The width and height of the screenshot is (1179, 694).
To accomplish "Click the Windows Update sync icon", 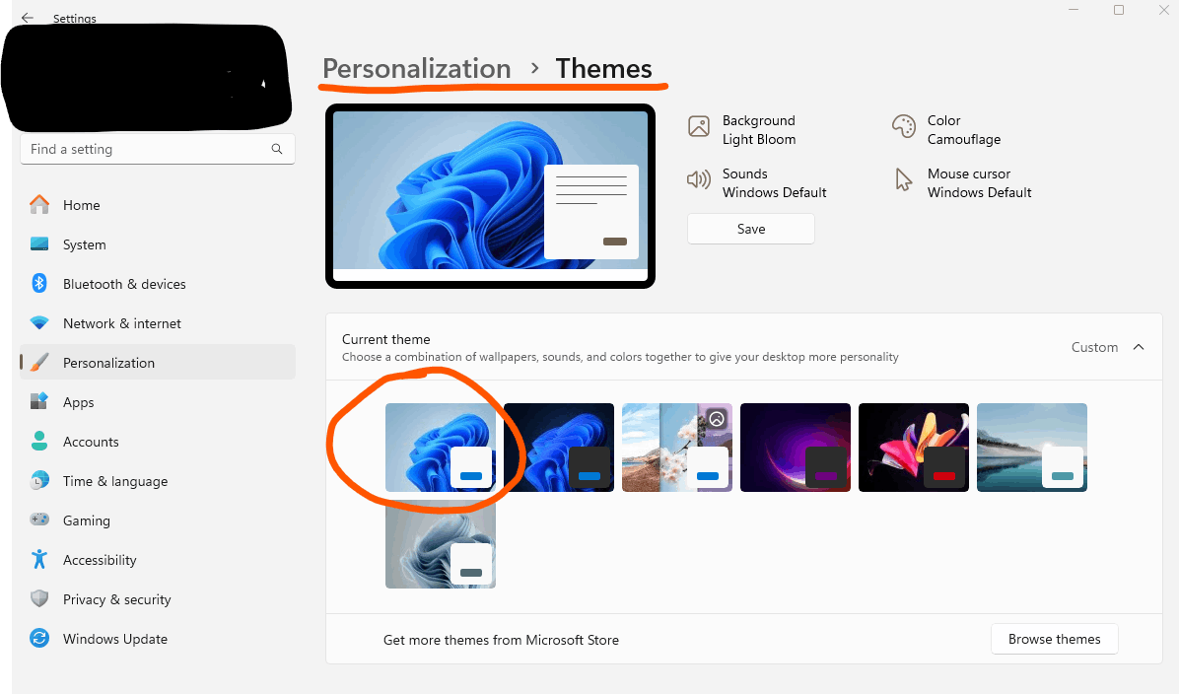I will tap(39, 639).
